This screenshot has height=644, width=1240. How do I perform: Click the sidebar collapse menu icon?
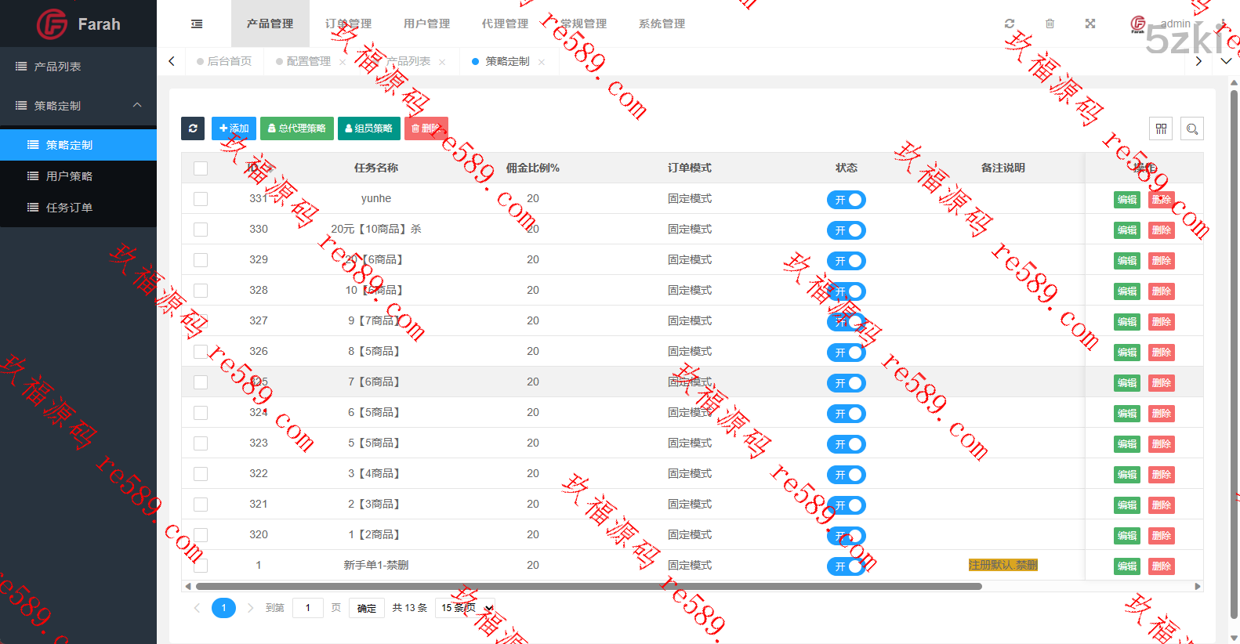197,24
